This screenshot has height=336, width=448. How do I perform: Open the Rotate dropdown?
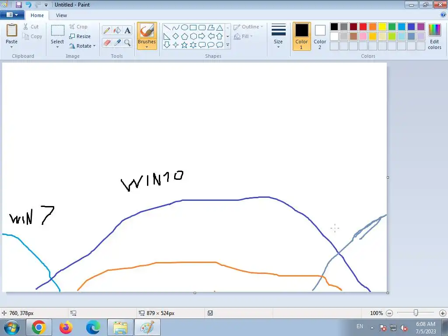(x=83, y=45)
